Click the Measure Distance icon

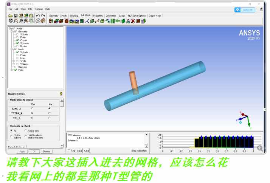tap(21, 21)
